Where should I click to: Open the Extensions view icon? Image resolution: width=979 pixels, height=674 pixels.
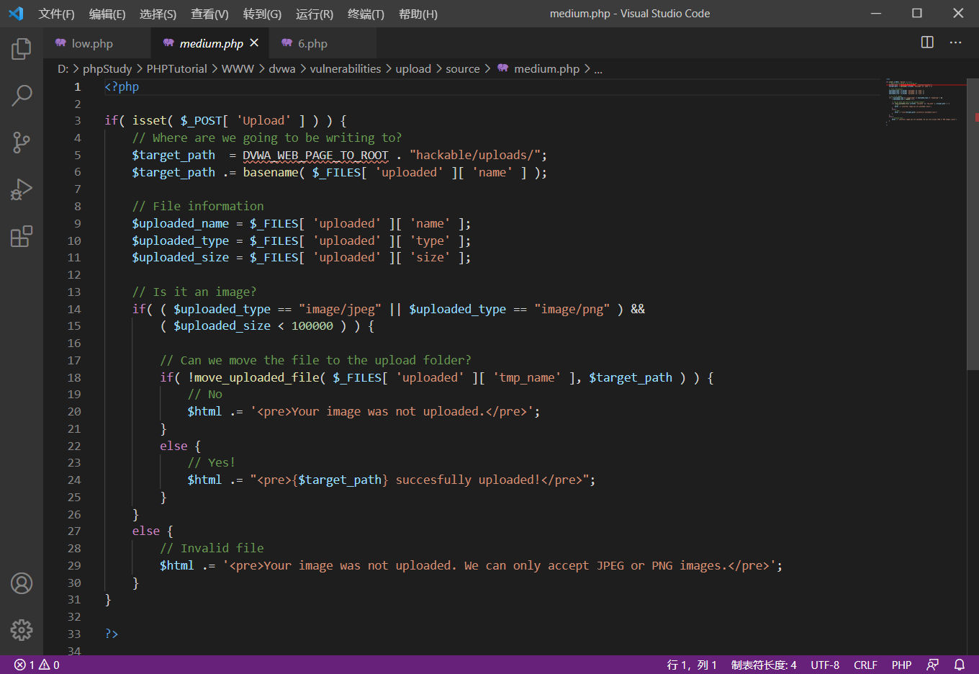pos(22,236)
